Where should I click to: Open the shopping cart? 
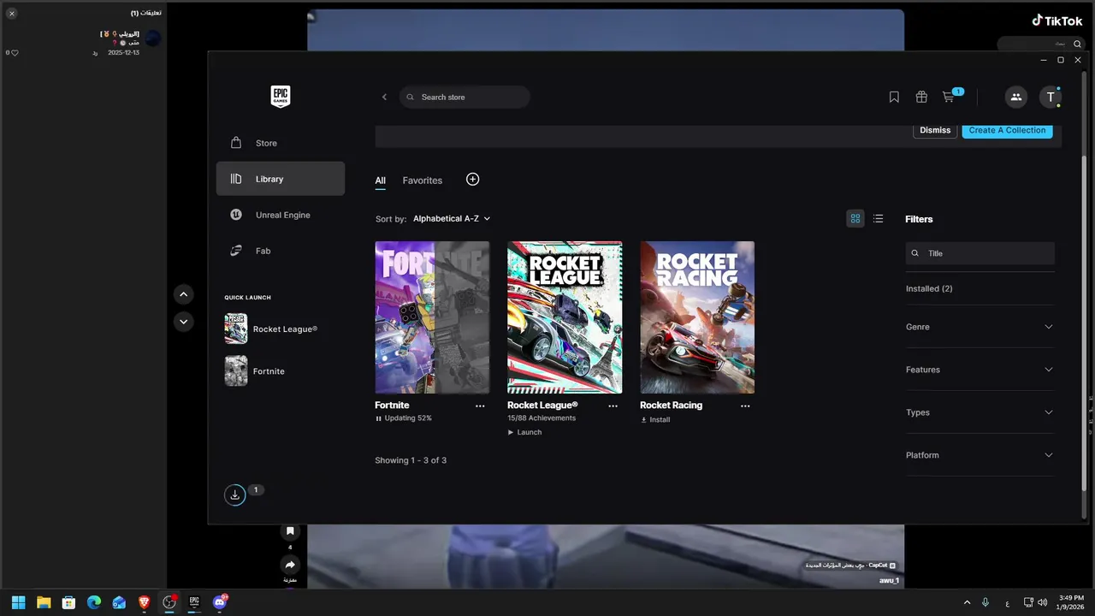point(949,98)
